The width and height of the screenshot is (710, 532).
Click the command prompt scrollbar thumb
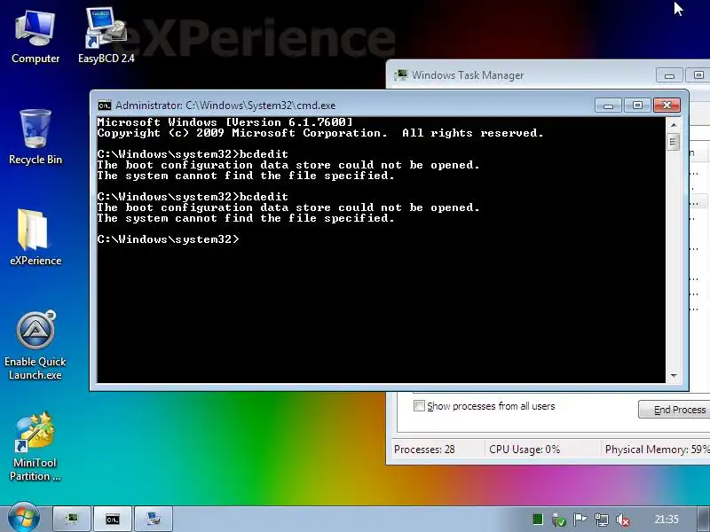coord(674,142)
